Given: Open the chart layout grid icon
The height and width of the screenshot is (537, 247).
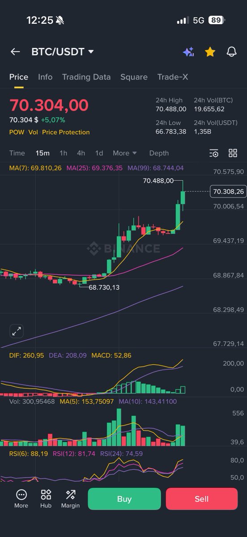Looking at the screenshot, I should (x=233, y=153).
